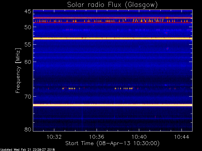Click the plot title 'Solar radio Flux (Glasgow)'

click(x=112, y=5)
